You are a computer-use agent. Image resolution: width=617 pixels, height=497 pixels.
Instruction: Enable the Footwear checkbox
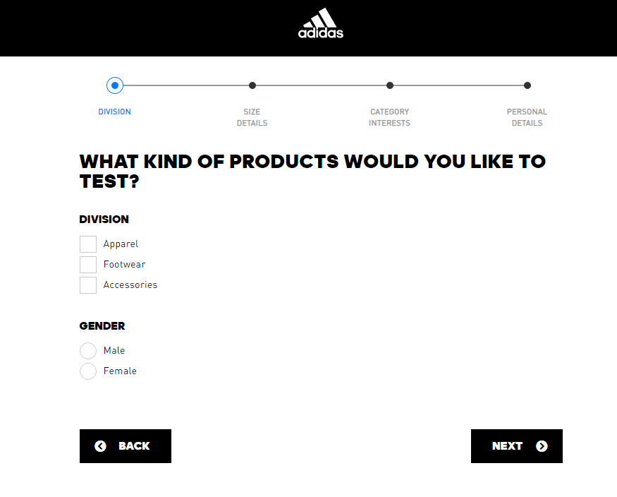coord(87,264)
